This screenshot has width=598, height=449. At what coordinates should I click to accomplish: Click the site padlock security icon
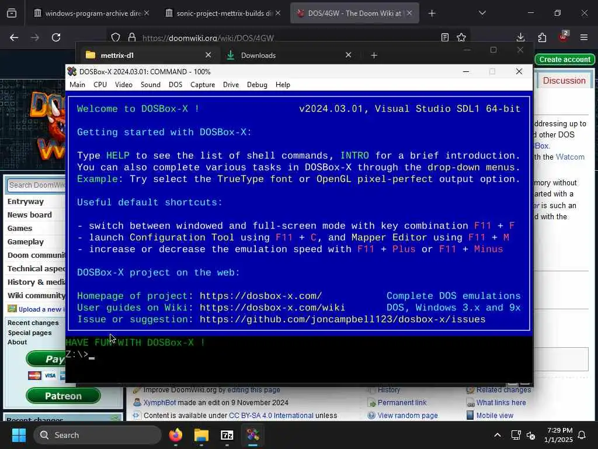tap(132, 37)
